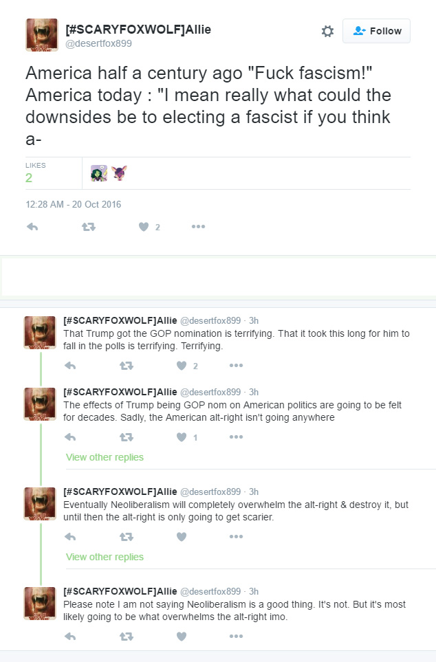The width and height of the screenshot is (436, 662).
Task: Open the gear settings menu beside Follow
Action: click(327, 31)
